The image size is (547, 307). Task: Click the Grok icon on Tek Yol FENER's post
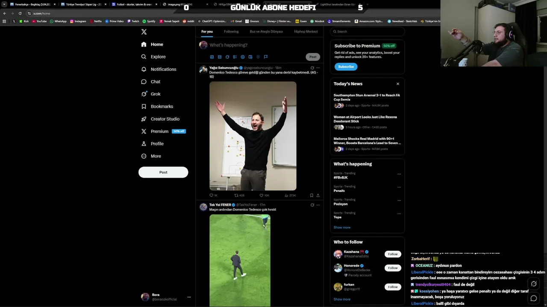pos(312,205)
